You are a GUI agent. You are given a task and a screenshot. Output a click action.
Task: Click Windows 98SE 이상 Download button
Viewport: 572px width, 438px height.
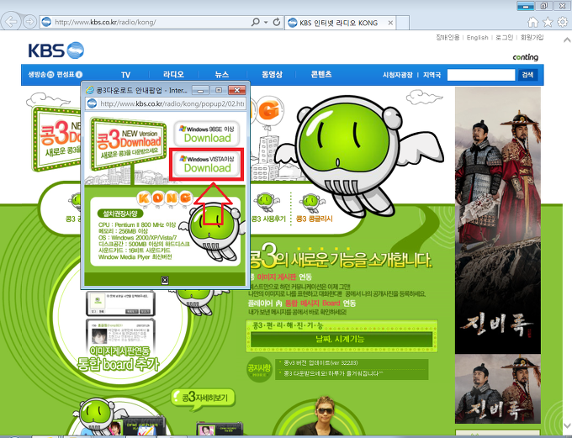click(207, 134)
